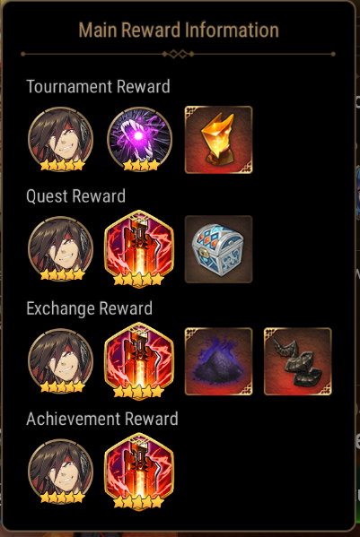This screenshot has width=360, height=537.
Task: Select the hero portrait under Tournament Reward
Action: click(x=61, y=139)
